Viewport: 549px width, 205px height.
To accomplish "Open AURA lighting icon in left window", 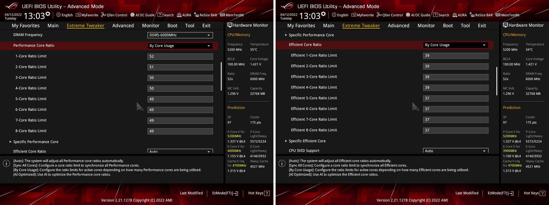I will coord(179,15).
